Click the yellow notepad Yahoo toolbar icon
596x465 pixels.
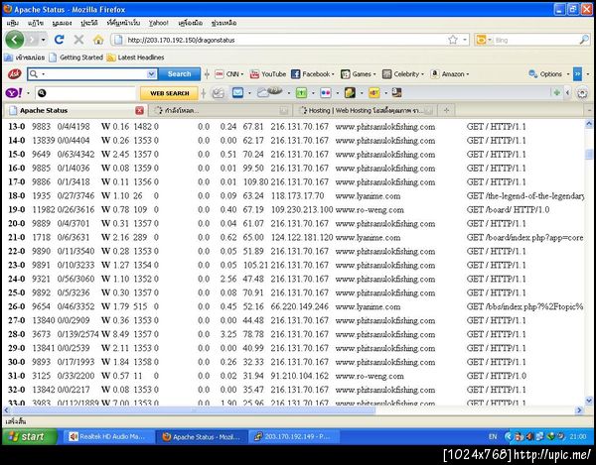click(350, 93)
